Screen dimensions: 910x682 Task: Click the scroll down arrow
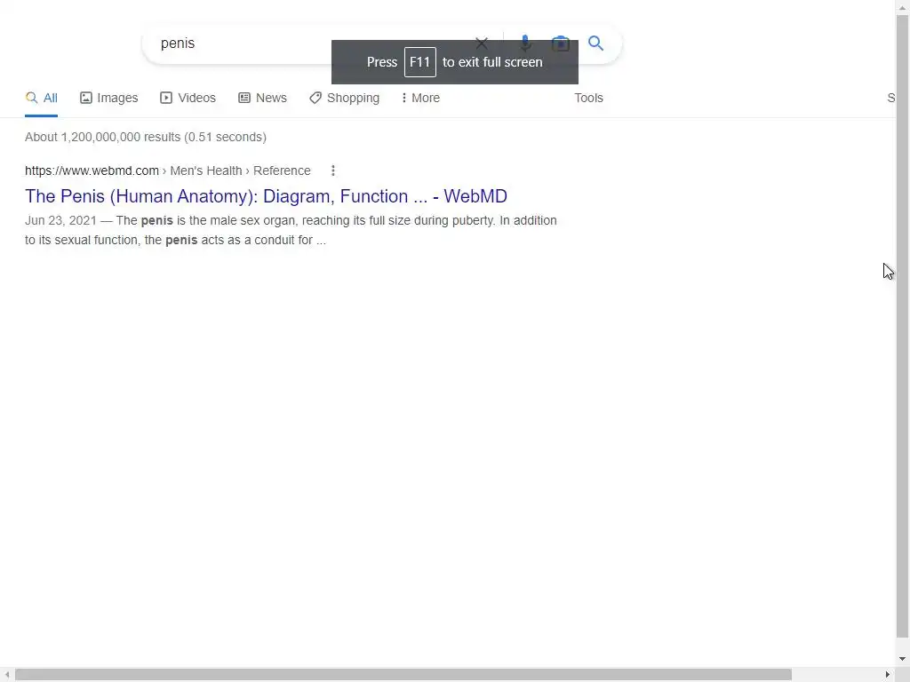coord(903,660)
